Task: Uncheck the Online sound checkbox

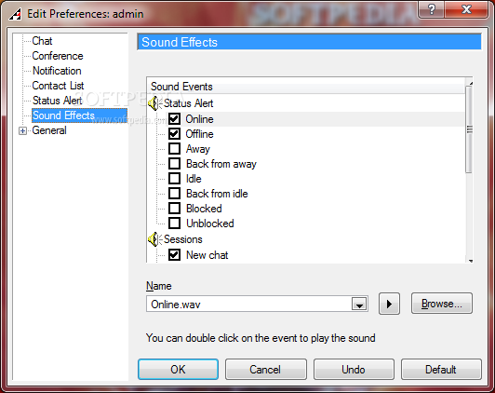Action: [174, 119]
